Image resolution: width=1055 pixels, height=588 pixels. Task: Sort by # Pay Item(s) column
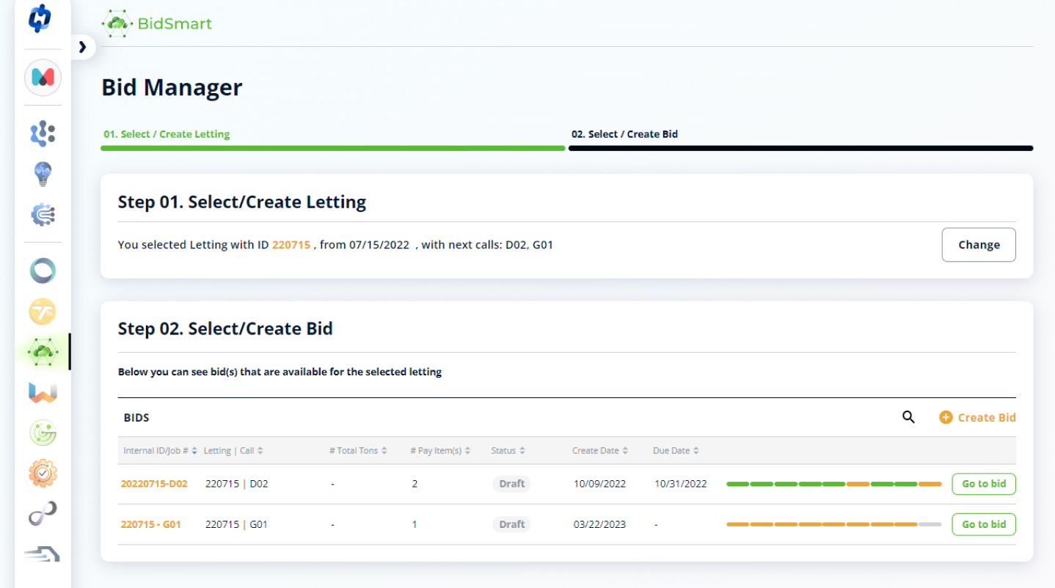pyautogui.click(x=440, y=451)
